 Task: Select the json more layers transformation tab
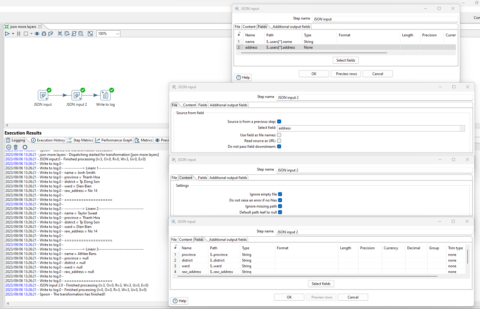click(x=23, y=27)
